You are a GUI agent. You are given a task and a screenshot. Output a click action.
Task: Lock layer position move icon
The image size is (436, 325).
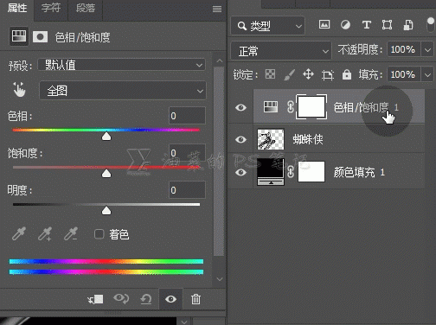click(308, 74)
